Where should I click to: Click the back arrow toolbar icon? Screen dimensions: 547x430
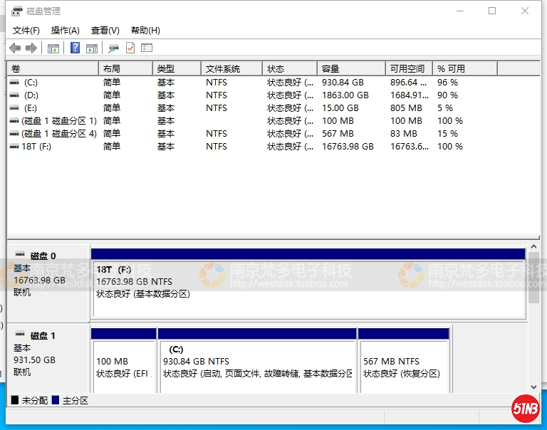pos(15,48)
